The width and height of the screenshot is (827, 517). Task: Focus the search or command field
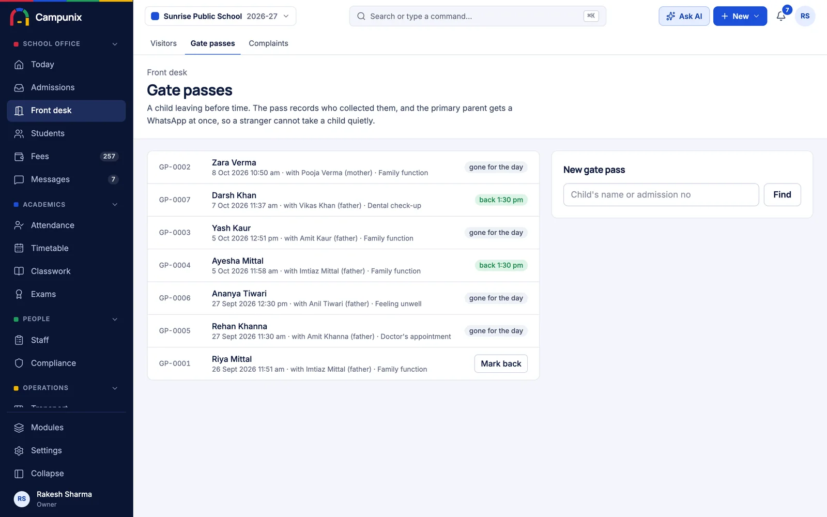(x=477, y=16)
